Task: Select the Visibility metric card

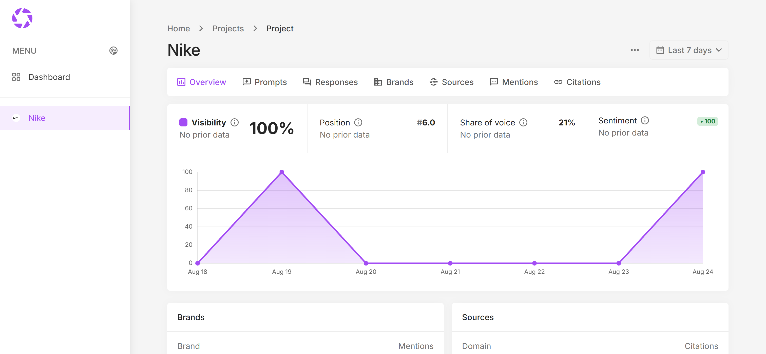Action: (237, 128)
